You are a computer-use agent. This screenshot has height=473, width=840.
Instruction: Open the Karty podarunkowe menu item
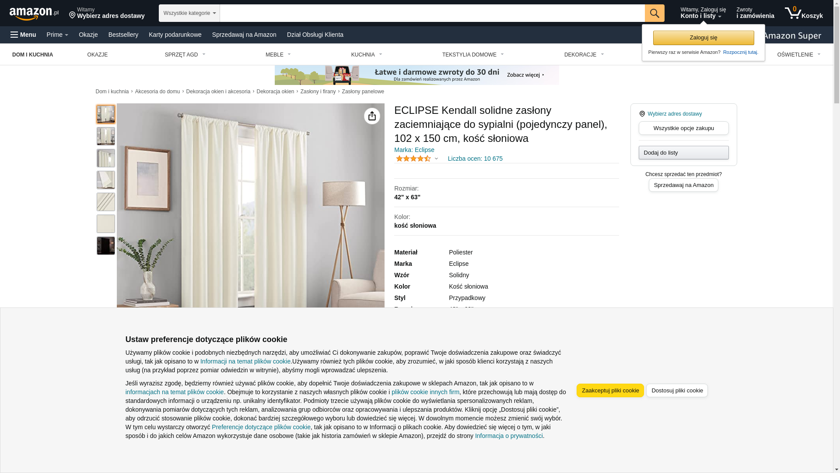click(x=175, y=35)
